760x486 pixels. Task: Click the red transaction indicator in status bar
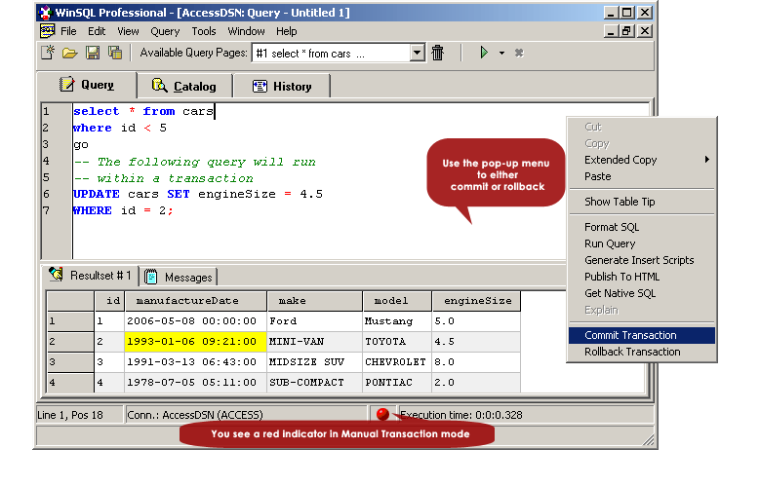(x=382, y=414)
